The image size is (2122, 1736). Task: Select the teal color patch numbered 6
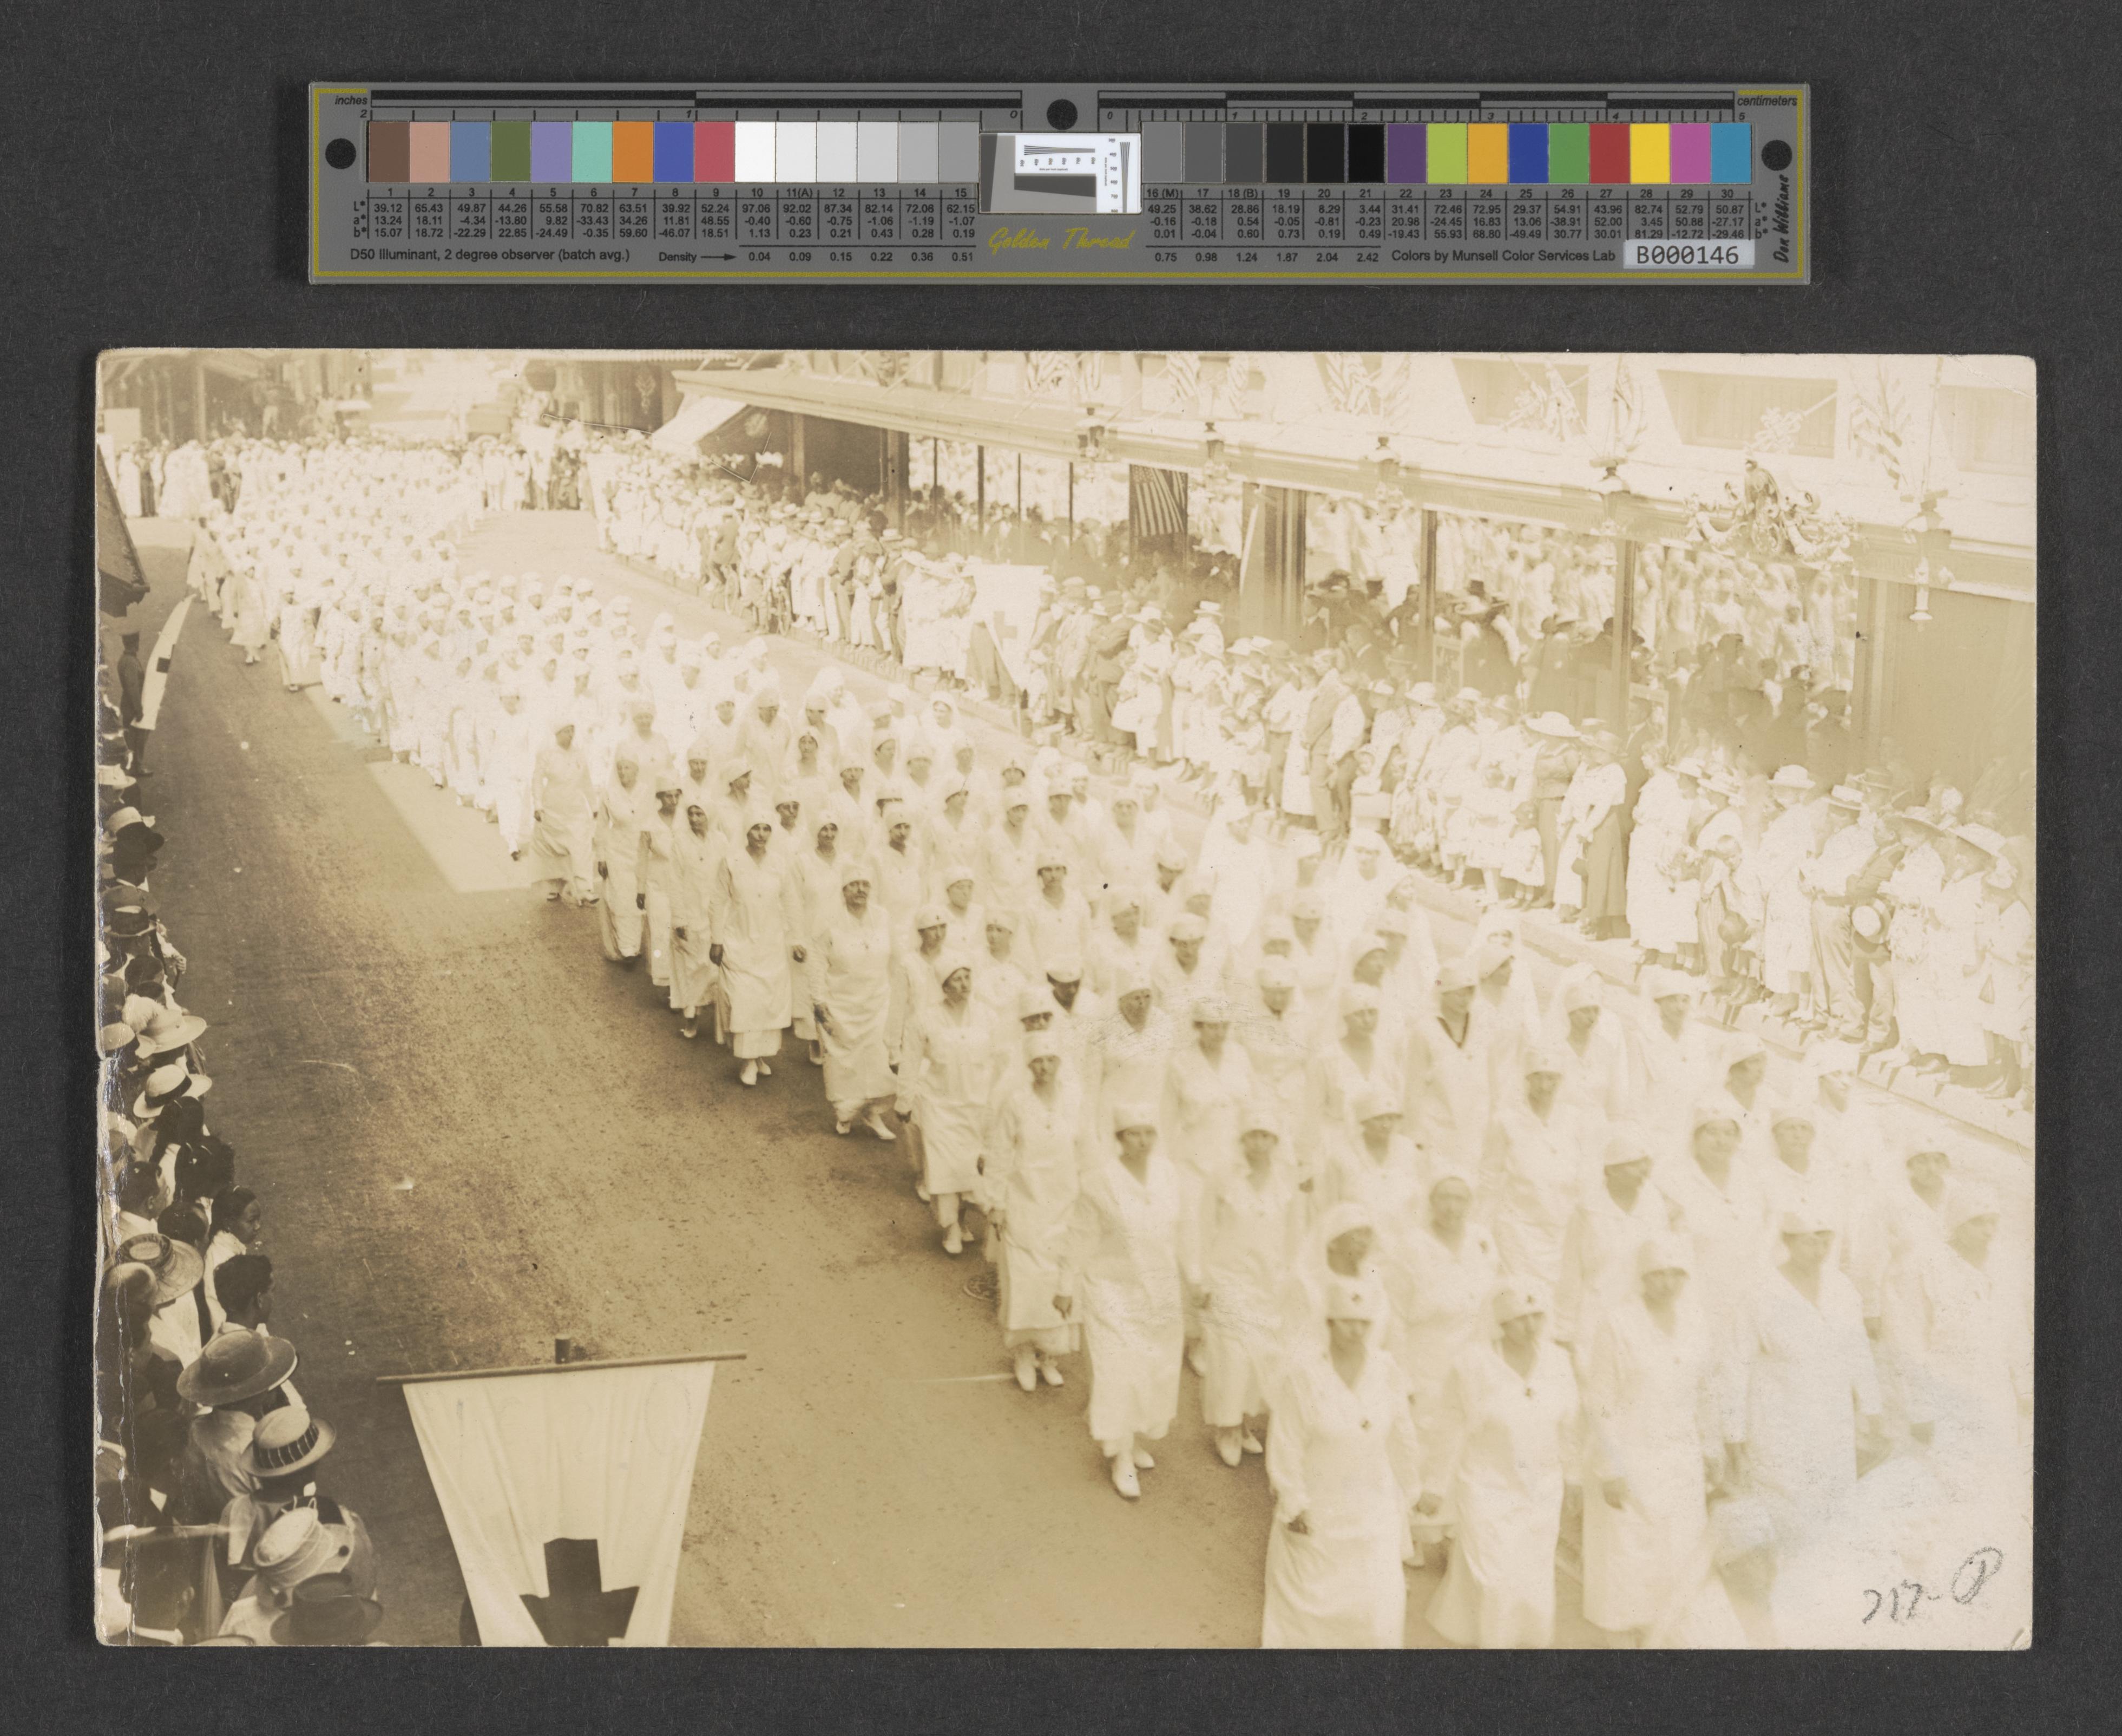click(x=592, y=152)
